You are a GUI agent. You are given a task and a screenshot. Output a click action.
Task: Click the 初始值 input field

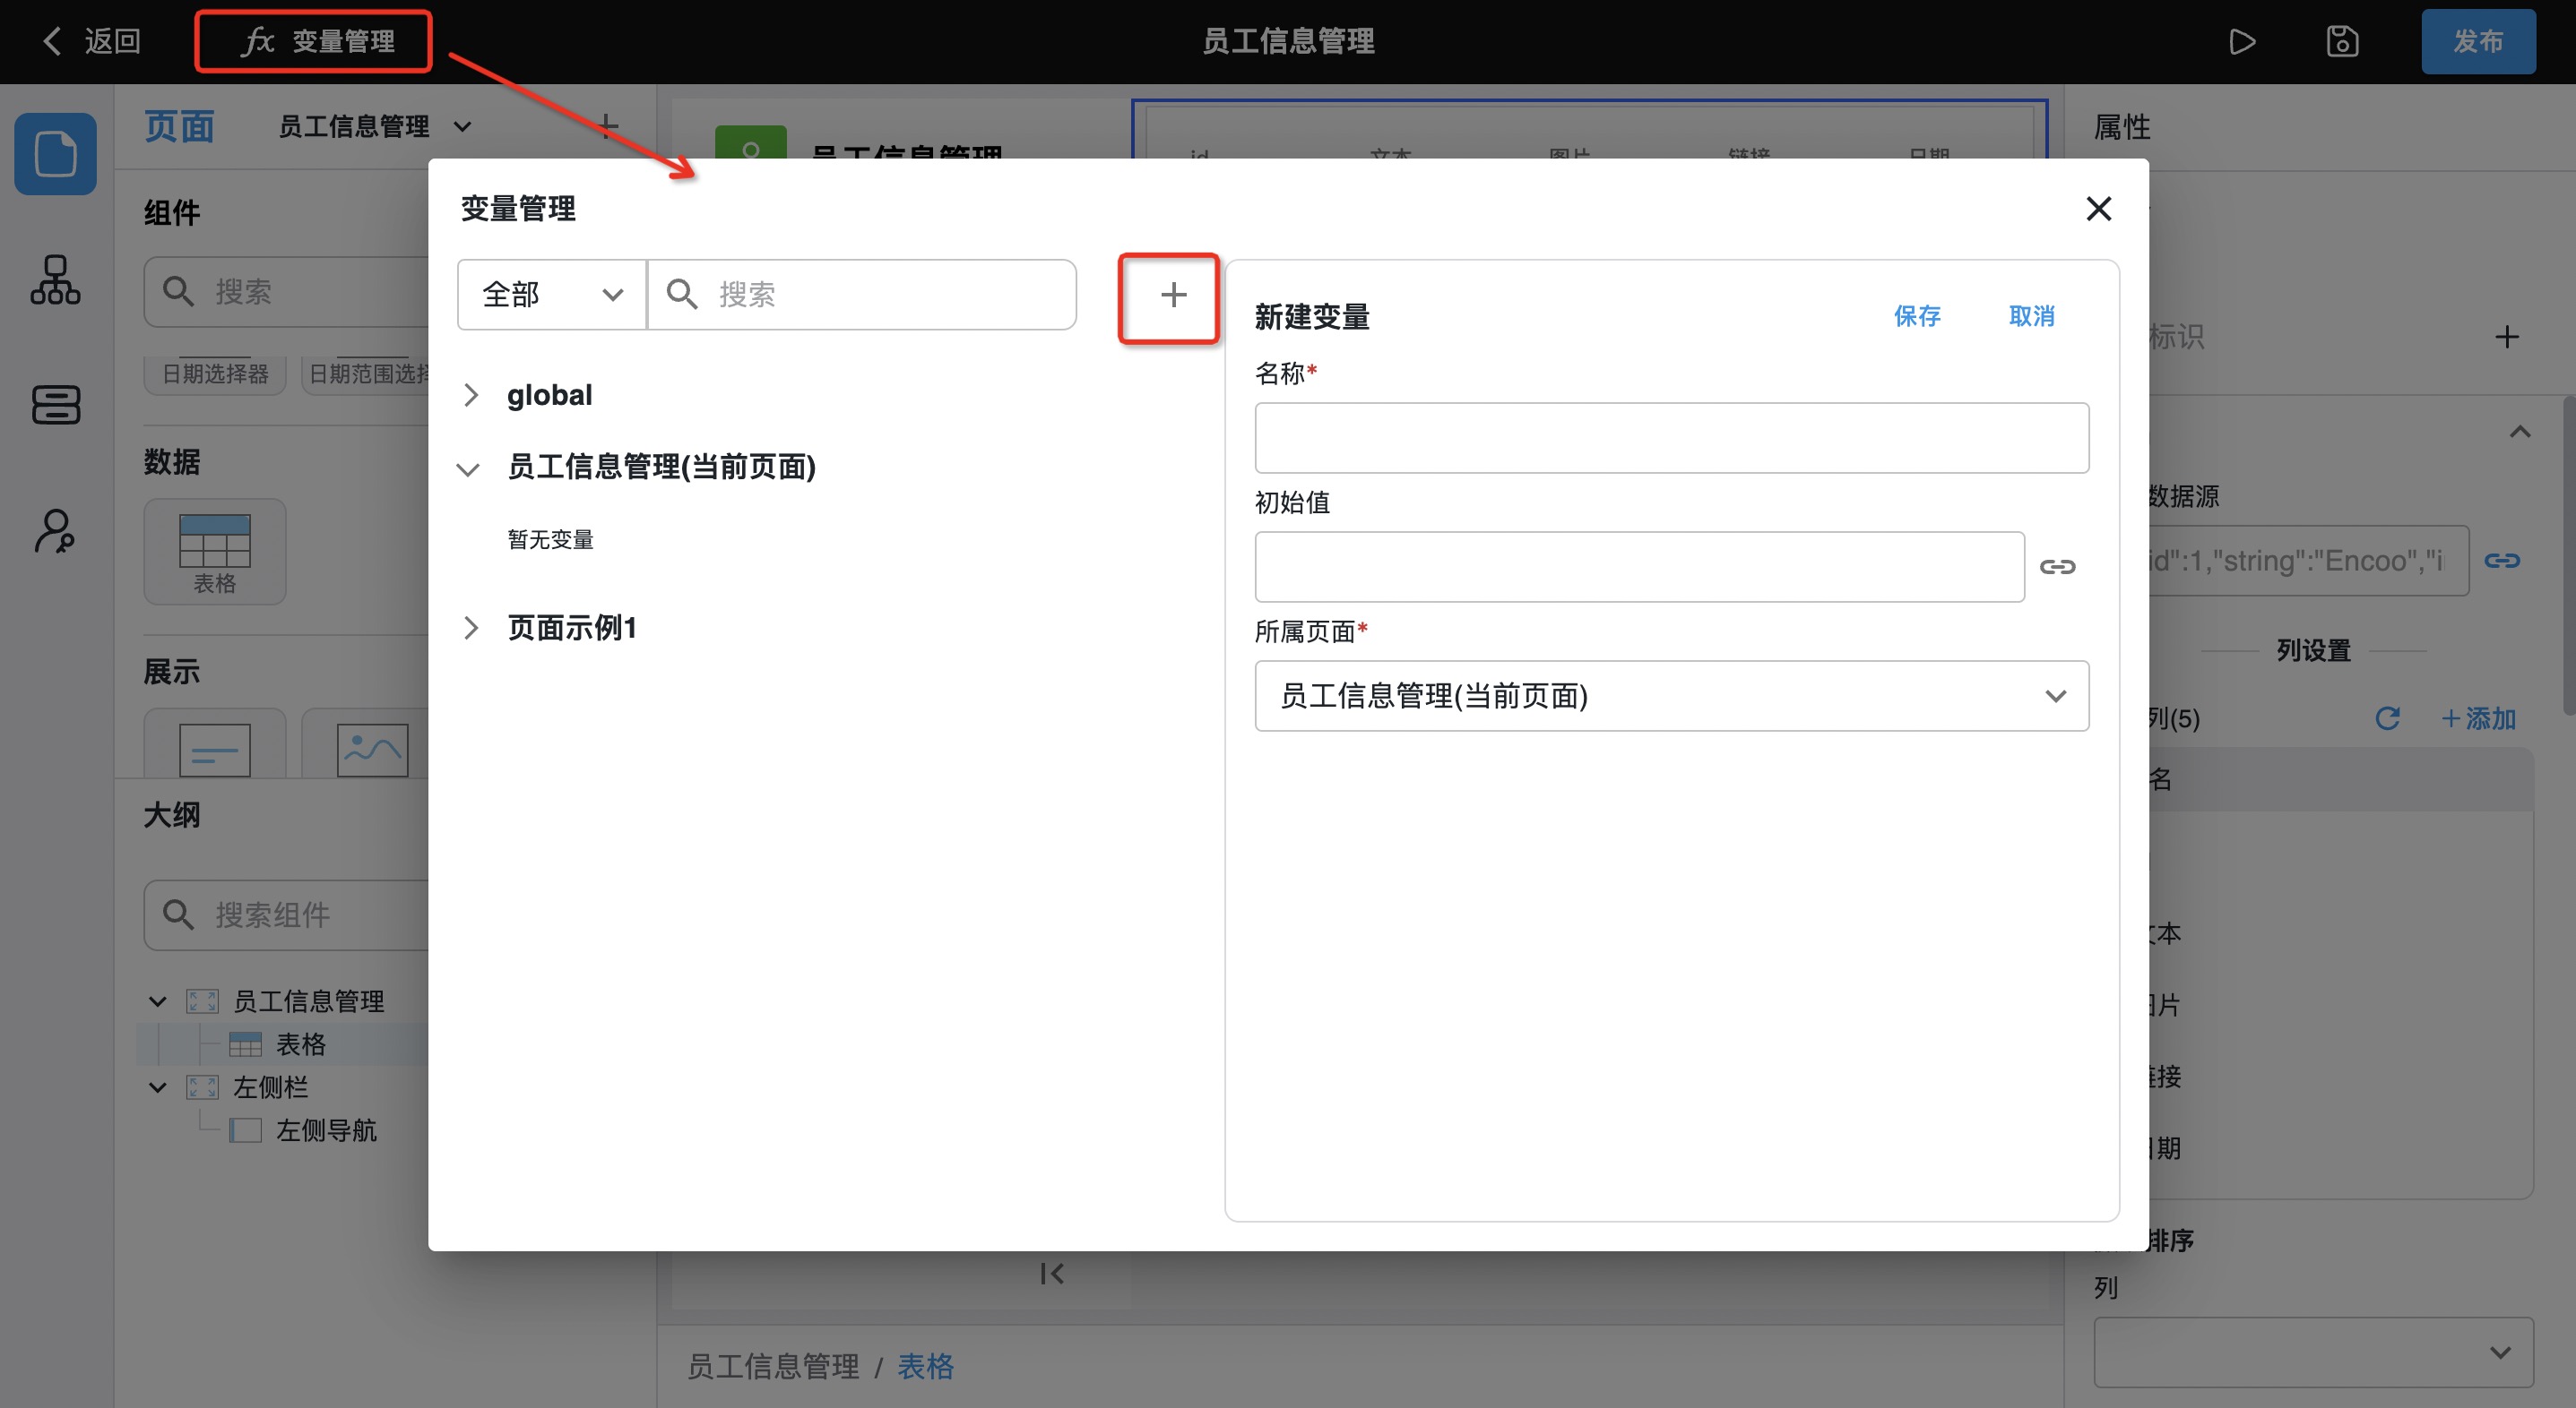click(1639, 567)
